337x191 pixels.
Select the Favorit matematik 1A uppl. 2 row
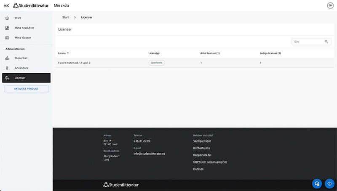click(x=195, y=63)
